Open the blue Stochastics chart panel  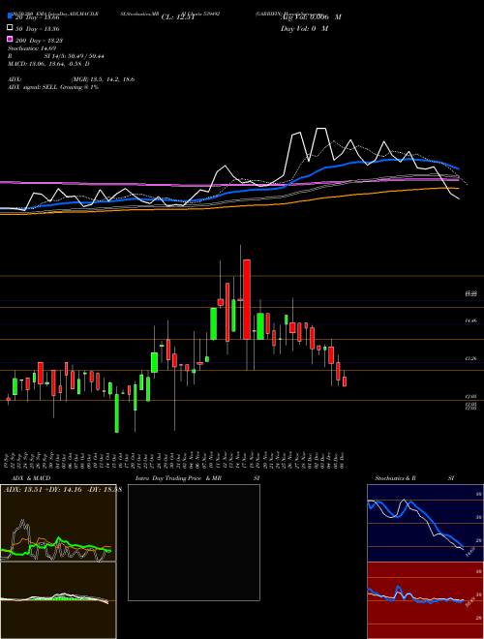pyautogui.click(x=425, y=523)
